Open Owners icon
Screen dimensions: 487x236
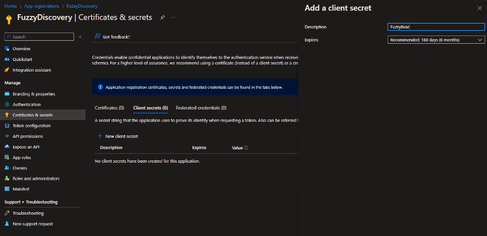[7, 168]
